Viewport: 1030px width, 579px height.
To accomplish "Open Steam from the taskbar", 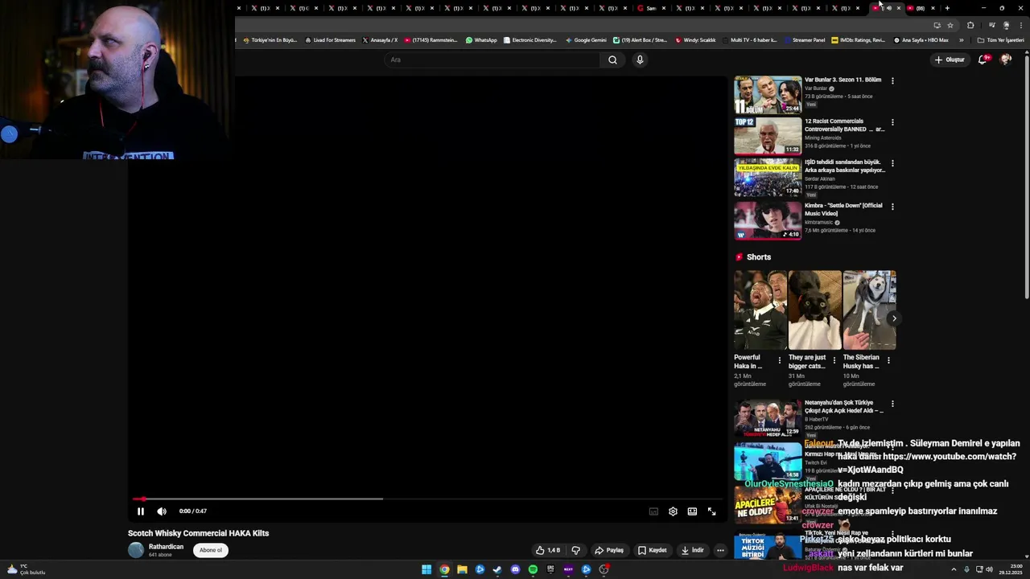I will click(x=497, y=569).
